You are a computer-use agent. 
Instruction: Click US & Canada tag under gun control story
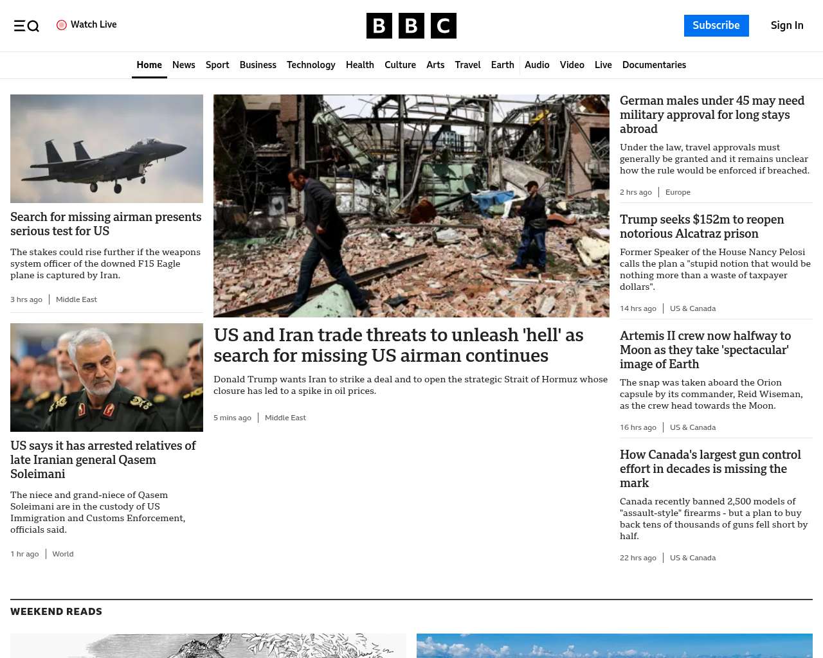[692, 558]
